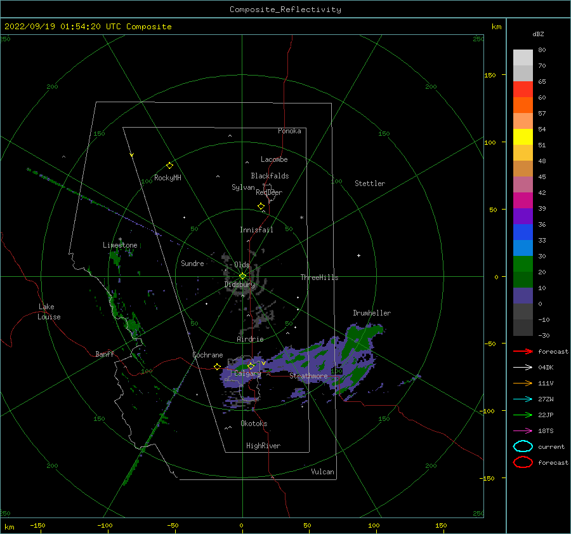Viewport: 571px width, 534px height.
Task: Select the 'Okotoks' map label
Action: 254,424
